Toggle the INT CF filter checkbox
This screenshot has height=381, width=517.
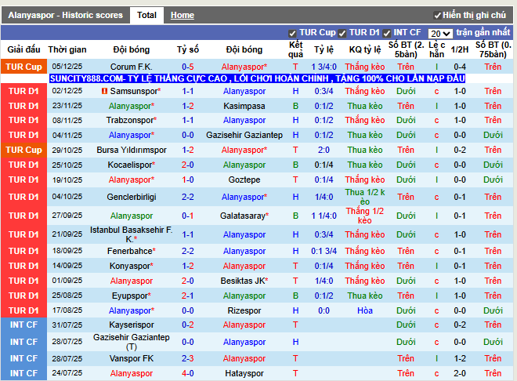click(386, 34)
